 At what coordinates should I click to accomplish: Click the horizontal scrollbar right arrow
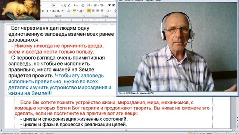[x=234, y=130]
